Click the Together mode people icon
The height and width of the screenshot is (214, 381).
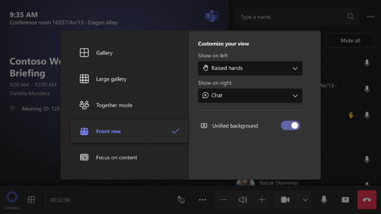84,105
